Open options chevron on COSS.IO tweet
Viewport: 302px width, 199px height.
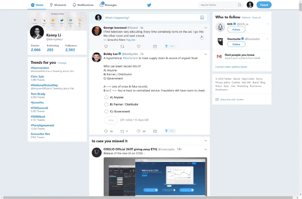click(206, 149)
